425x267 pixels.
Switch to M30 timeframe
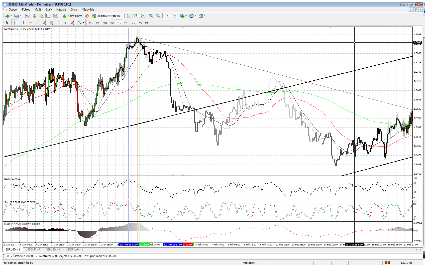click(x=112, y=23)
